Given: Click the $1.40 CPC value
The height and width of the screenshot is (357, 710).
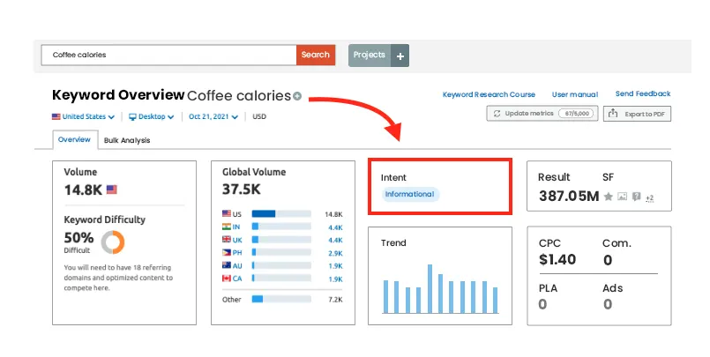Looking at the screenshot, I should (x=557, y=259).
